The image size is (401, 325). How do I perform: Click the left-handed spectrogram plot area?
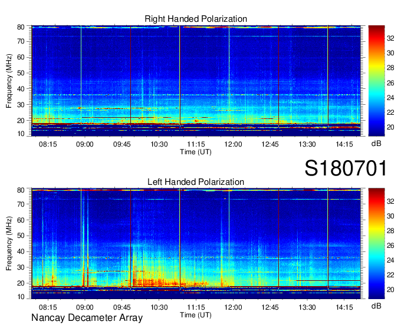[x=196, y=244]
